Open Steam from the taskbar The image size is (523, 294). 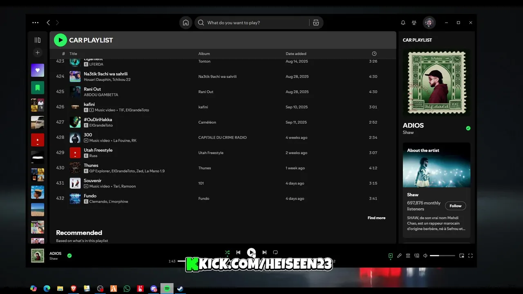[180, 289]
